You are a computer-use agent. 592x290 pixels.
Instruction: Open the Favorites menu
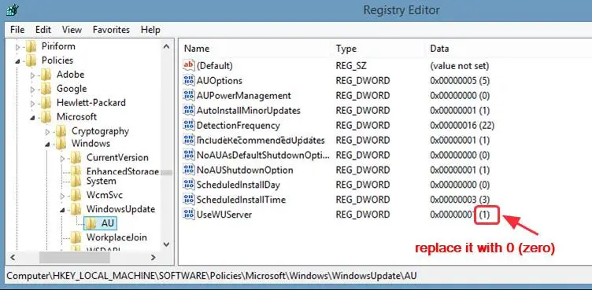[x=111, y=30]
